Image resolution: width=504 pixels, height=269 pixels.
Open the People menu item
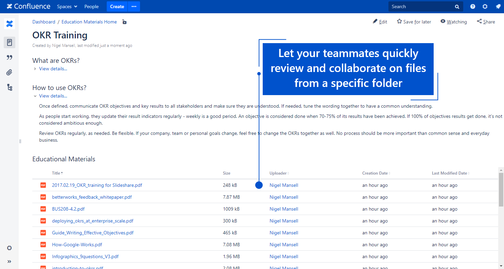pyautogui.click(x=91, y=6)
